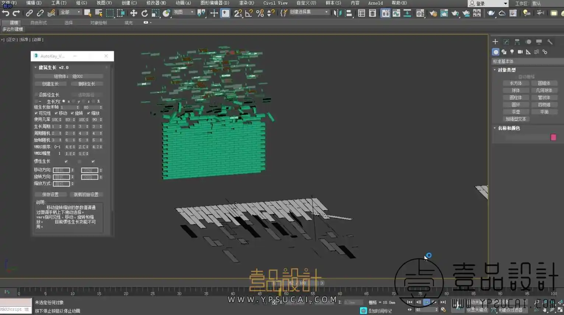Viewport: 564px width, 315px height.
Task: Select the R growth direction radio button
Action: pyautogui.click(x=94, y=101)
